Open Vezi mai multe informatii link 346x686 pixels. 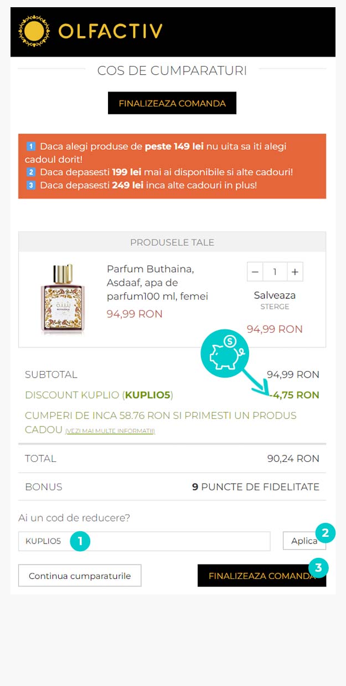click(x=110, y=431)
